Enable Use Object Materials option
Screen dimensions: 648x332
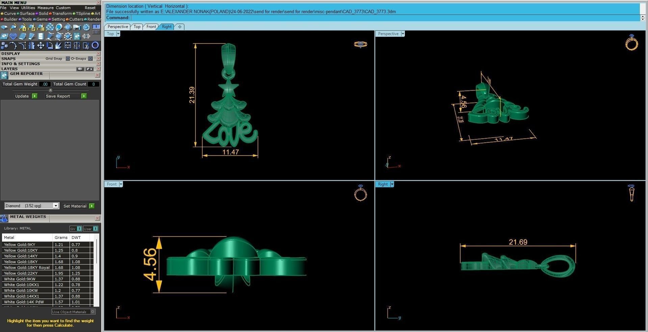(x=73, y=312)
